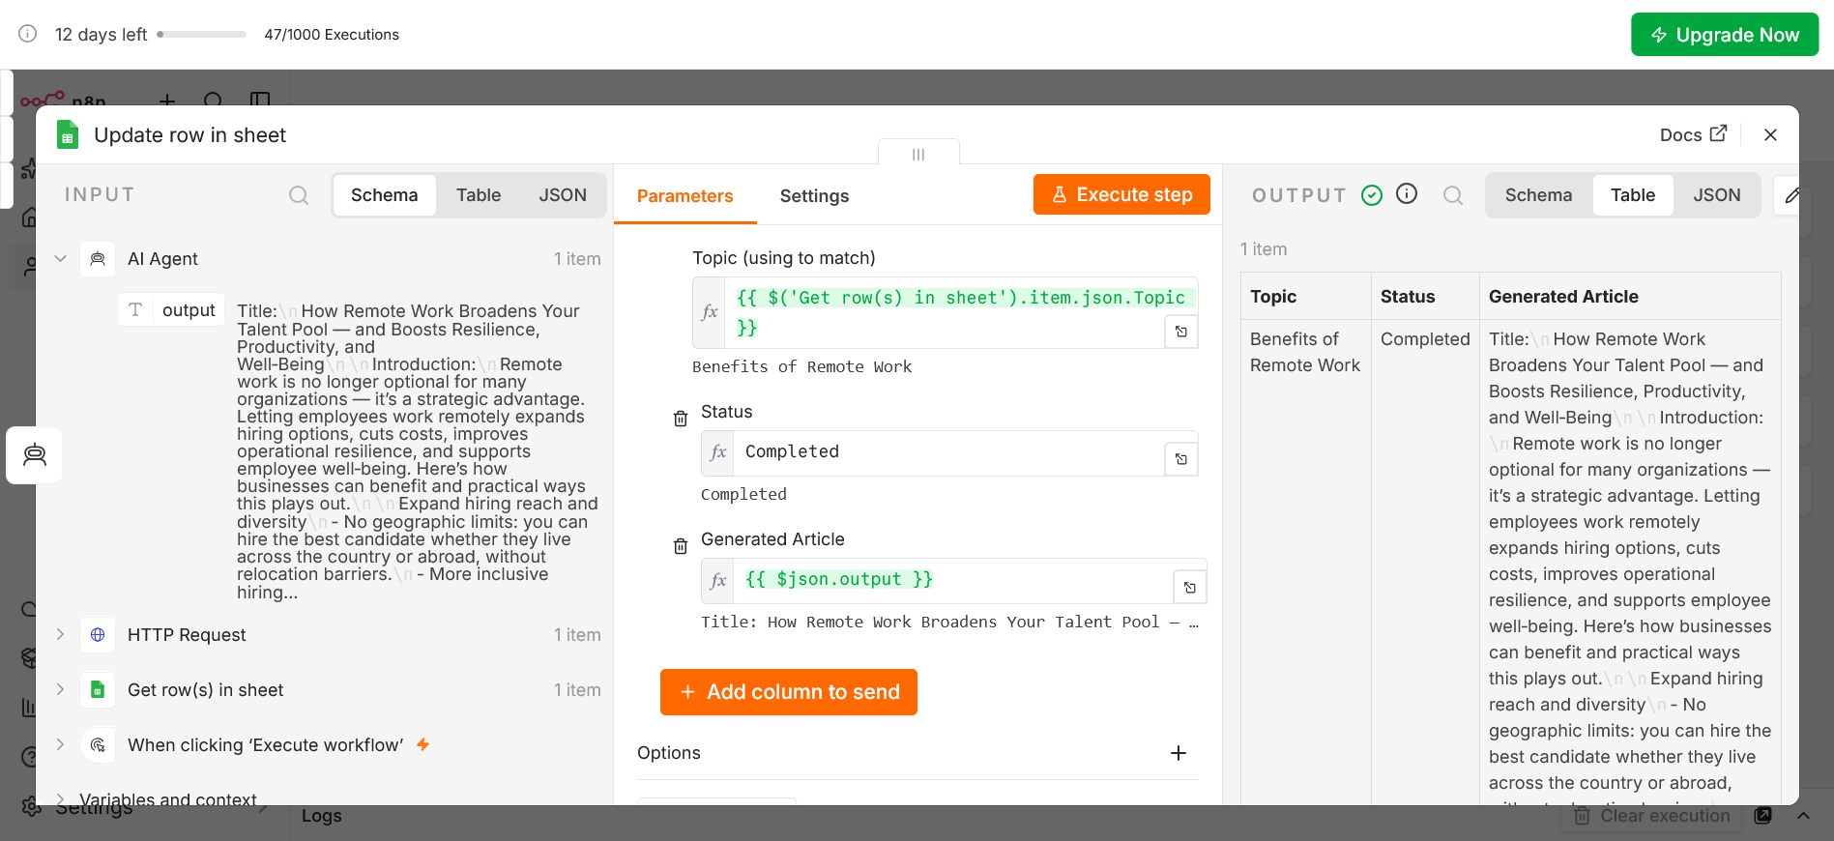Expand the When clicking 'Execute workflow' node
This screenshot has height=841, width=1834.
60,745
